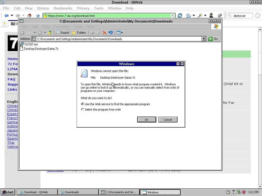Expand the magic wand tools dropdown arrow
The height and width of the screenshot is (196, 262).
205,16
